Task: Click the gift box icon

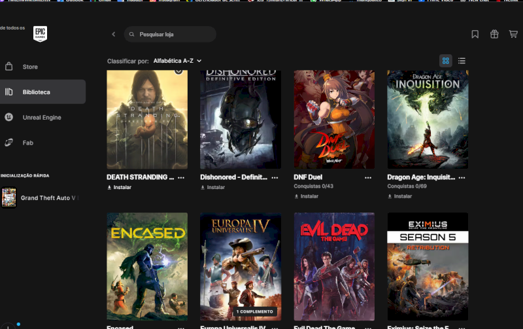Action: click(x=494, y=34)
